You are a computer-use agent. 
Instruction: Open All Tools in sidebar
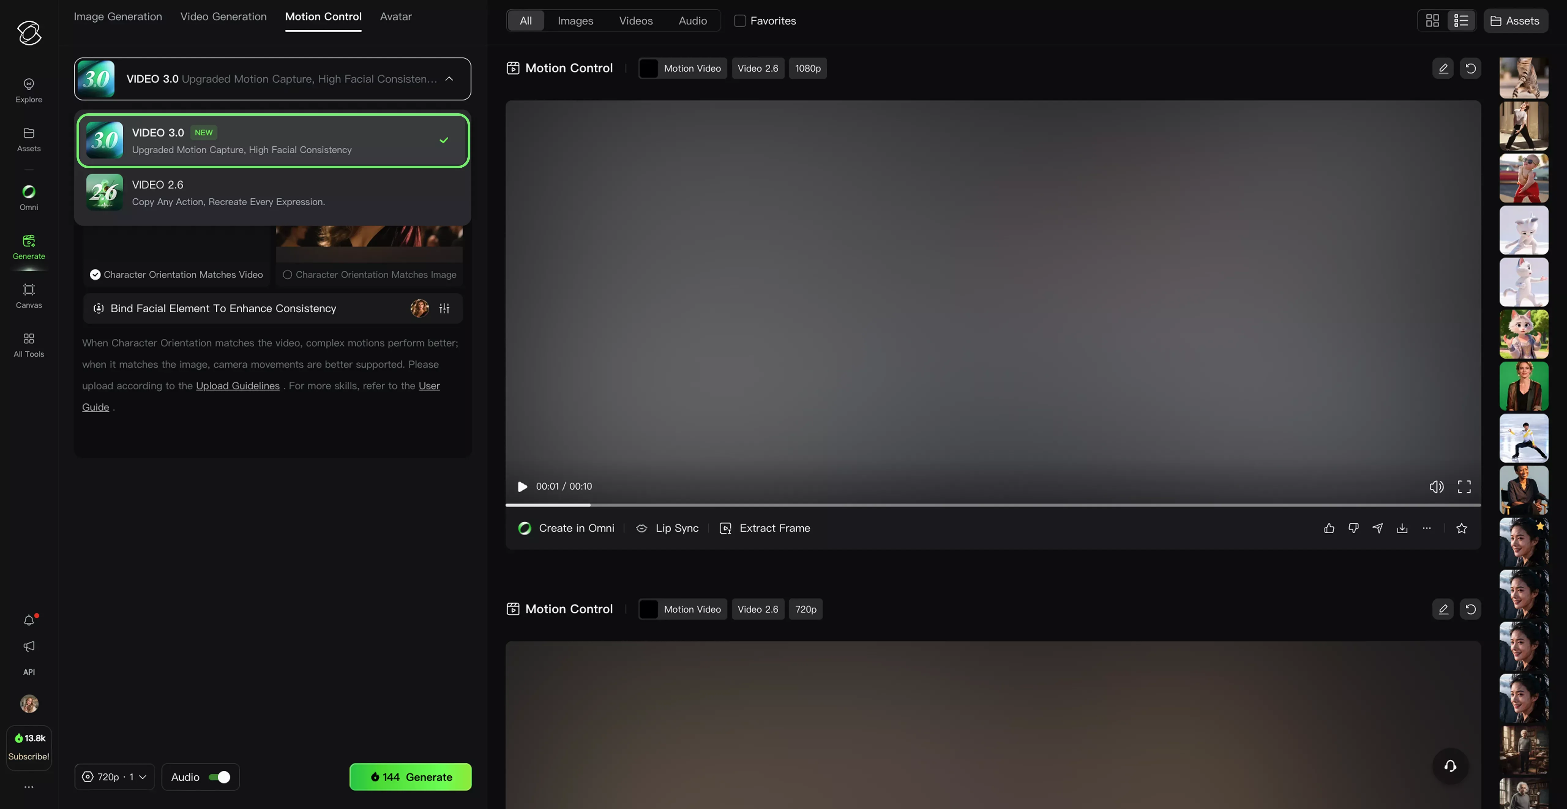28,345
